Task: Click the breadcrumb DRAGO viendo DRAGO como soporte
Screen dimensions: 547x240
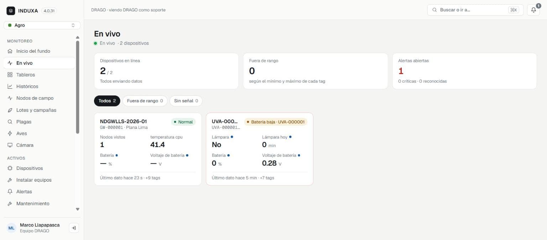Action: (128, 10)
